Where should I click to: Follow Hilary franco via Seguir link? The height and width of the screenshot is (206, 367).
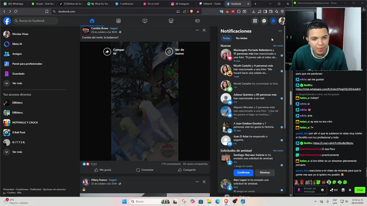click(x=113, y=180)
